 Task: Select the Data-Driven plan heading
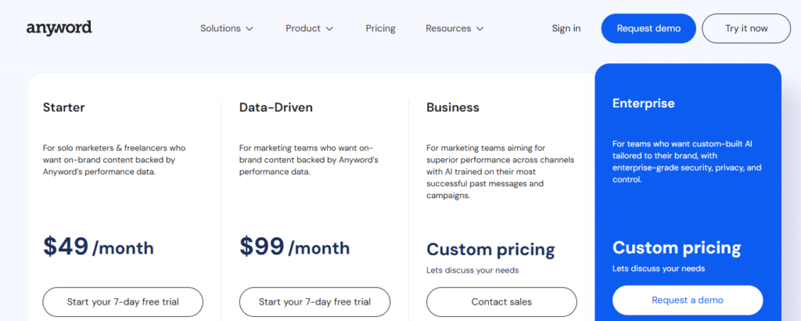pos(275,107)
